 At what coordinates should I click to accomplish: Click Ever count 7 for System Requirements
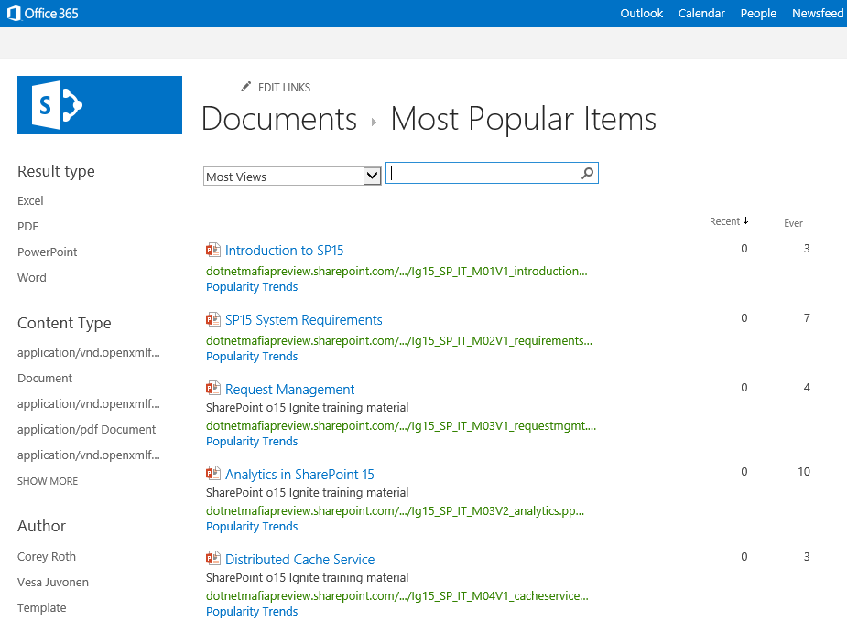[x=807, y=317]
